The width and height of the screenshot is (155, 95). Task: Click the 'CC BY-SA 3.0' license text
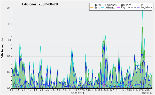147,93
